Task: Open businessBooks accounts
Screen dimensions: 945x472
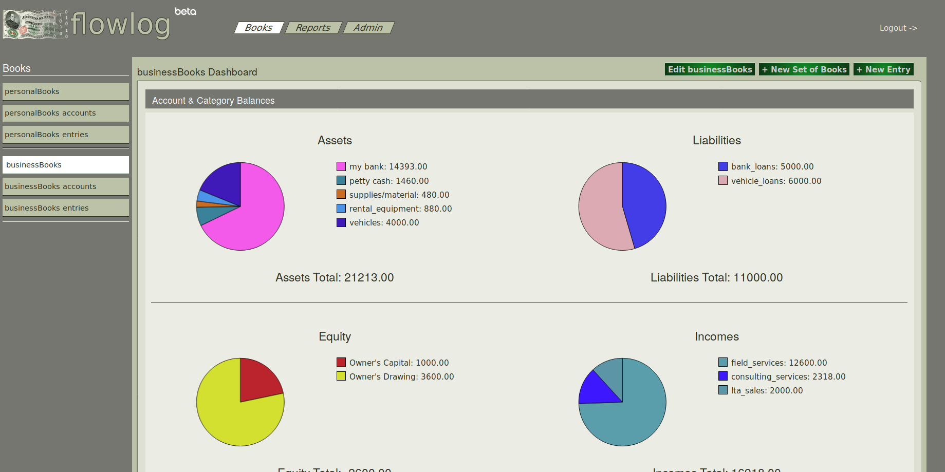Action: click(66, 186)
